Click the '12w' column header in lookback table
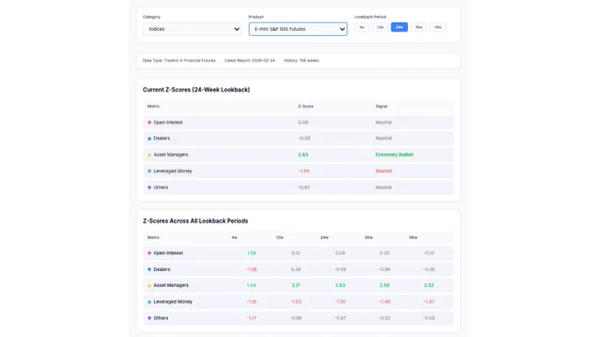598x337 pixels. click(279, 238)
